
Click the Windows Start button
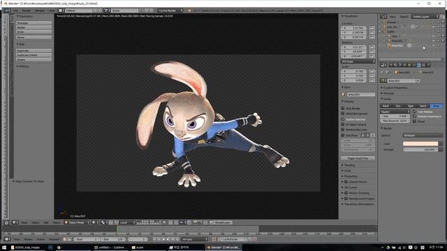[4, 248]
